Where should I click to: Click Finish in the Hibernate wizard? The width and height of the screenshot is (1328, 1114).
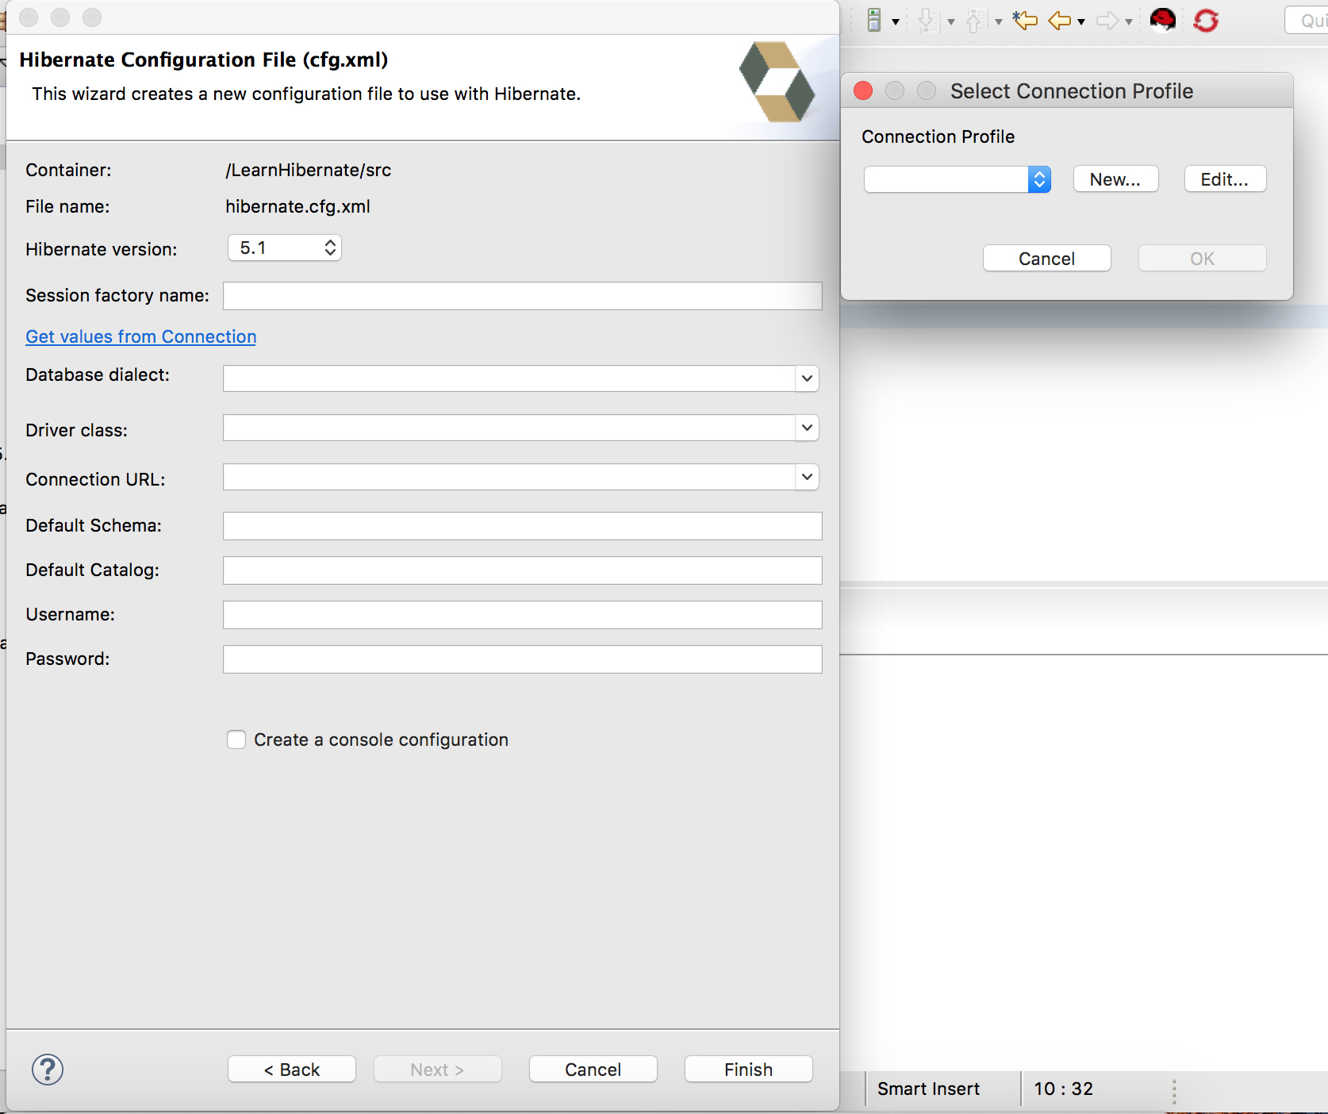click(749, 1070)
